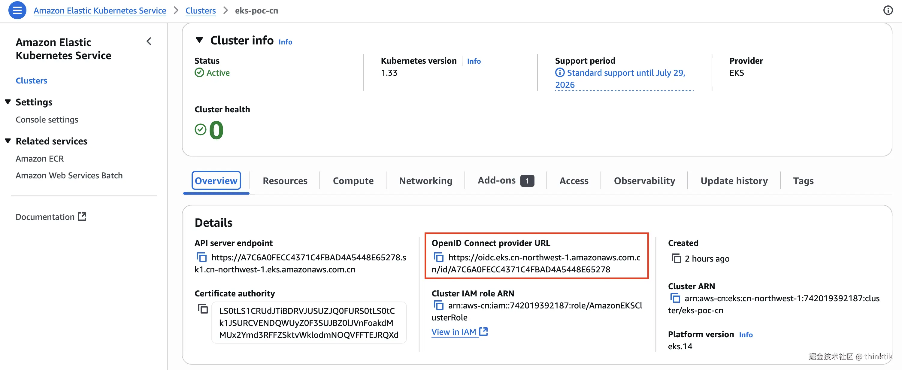902x370 pixels.
Task: Select the Overview tab
Action: click(216, 180)
